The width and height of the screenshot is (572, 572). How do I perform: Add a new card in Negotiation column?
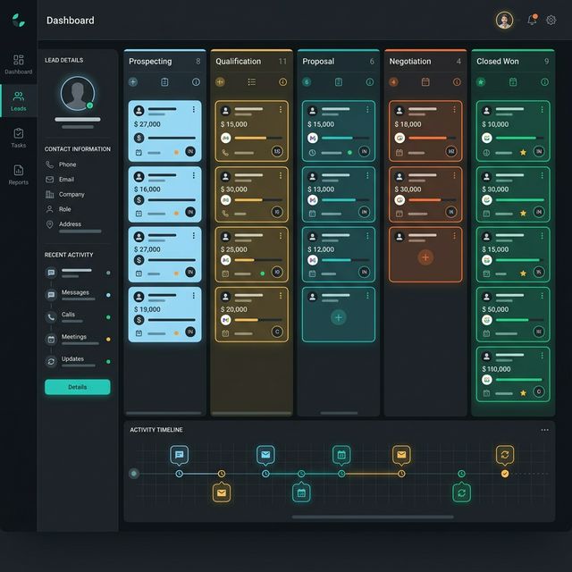425,257
